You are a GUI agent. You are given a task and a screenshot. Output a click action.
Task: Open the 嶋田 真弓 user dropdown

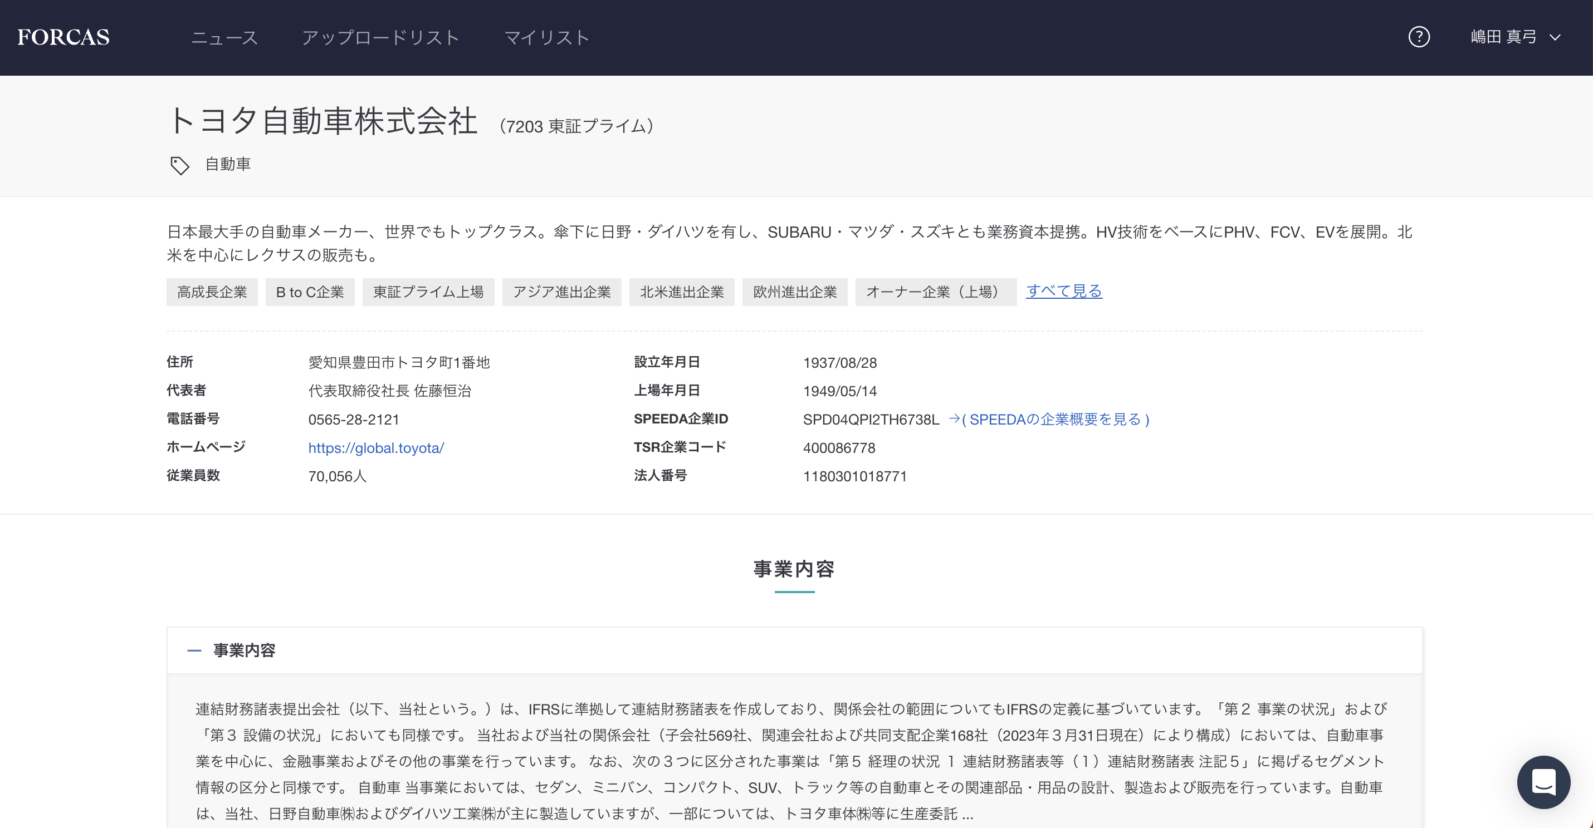1515,37
